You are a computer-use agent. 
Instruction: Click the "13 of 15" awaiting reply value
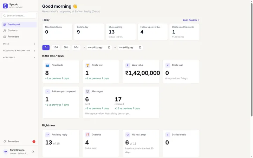click(52, 143)
